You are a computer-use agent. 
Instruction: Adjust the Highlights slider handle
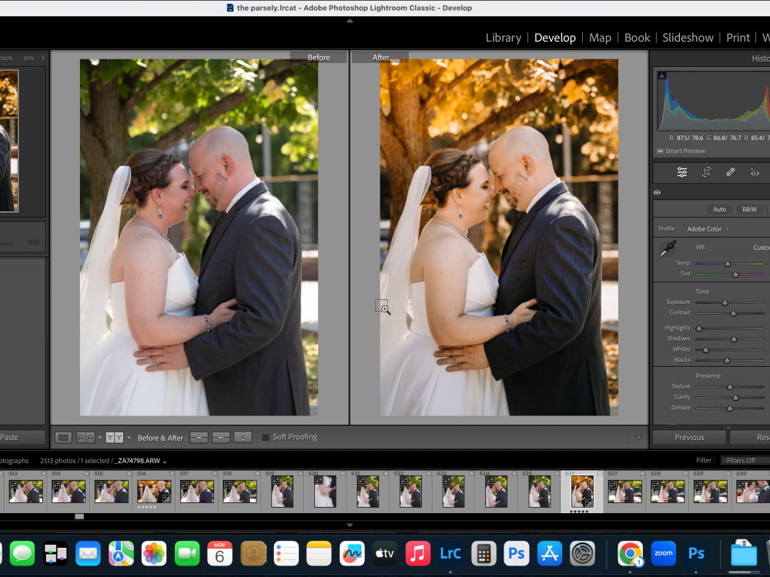pos(699,329)
